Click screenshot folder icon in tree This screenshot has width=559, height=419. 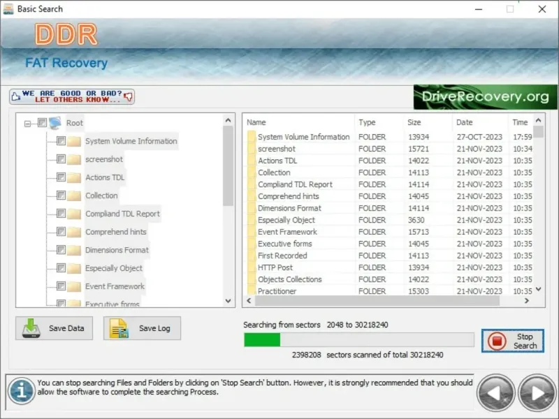[74, 159]
